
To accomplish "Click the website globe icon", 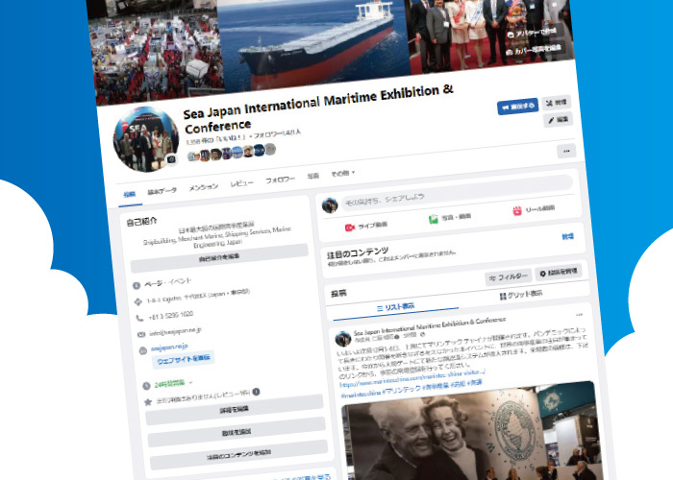I will [x=143, y=350].
